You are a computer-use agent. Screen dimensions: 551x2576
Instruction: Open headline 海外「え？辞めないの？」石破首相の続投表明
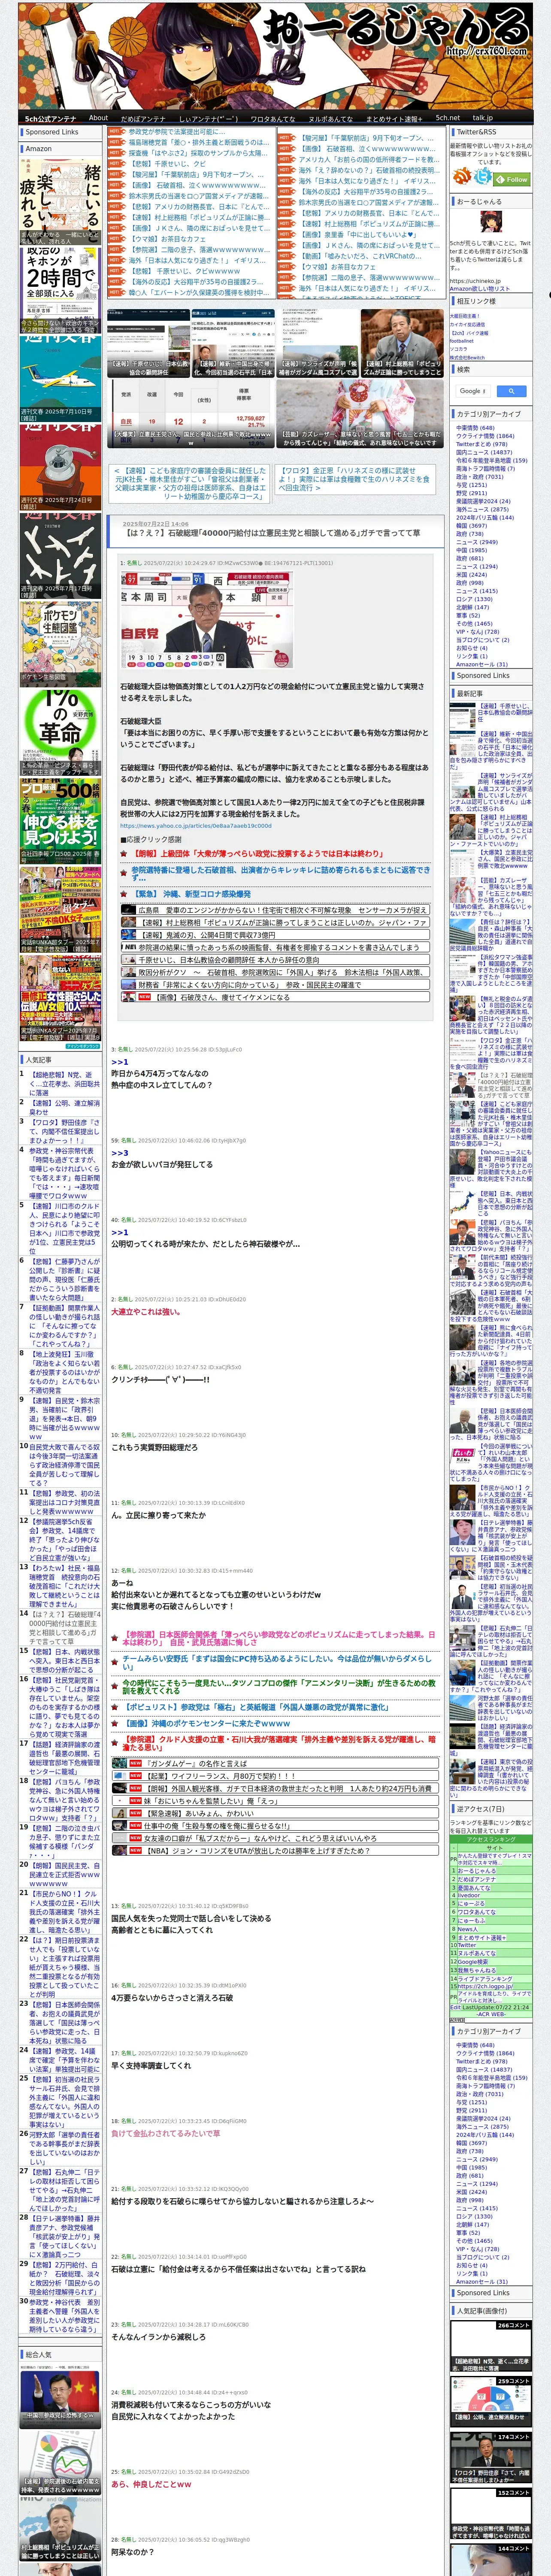pos(368,170)
